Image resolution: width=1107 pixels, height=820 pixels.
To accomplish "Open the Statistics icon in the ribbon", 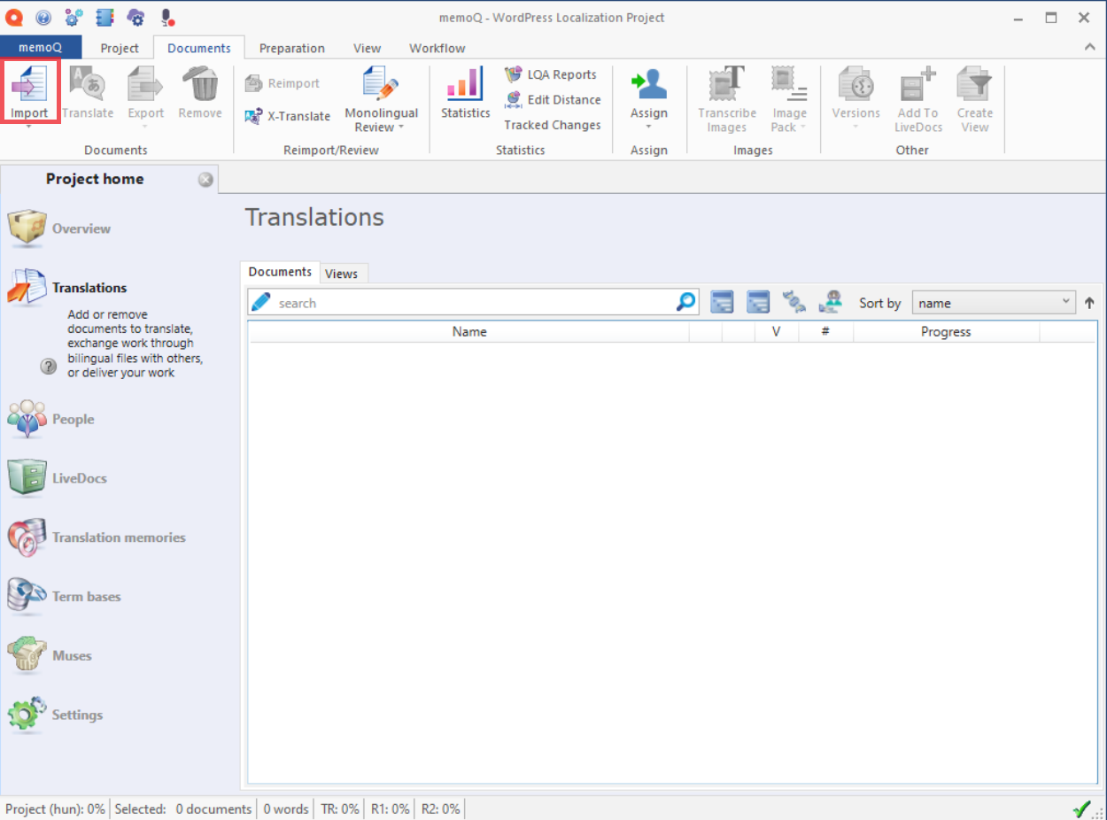I will tap(465, 84).
